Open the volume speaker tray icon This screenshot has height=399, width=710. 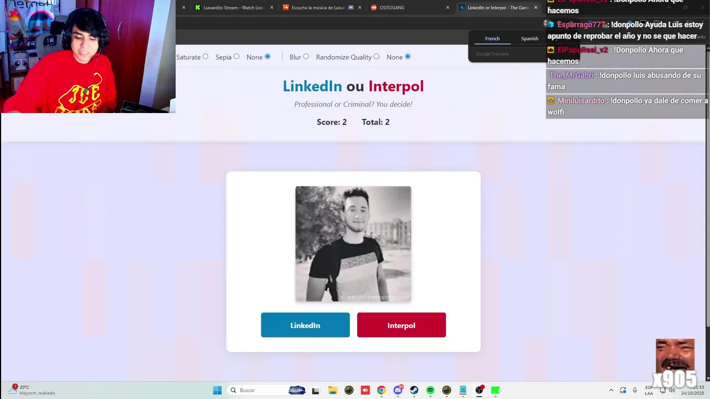672,390
